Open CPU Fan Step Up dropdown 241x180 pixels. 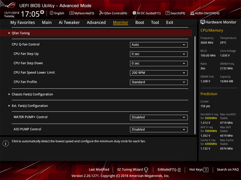tap(159, 54)
